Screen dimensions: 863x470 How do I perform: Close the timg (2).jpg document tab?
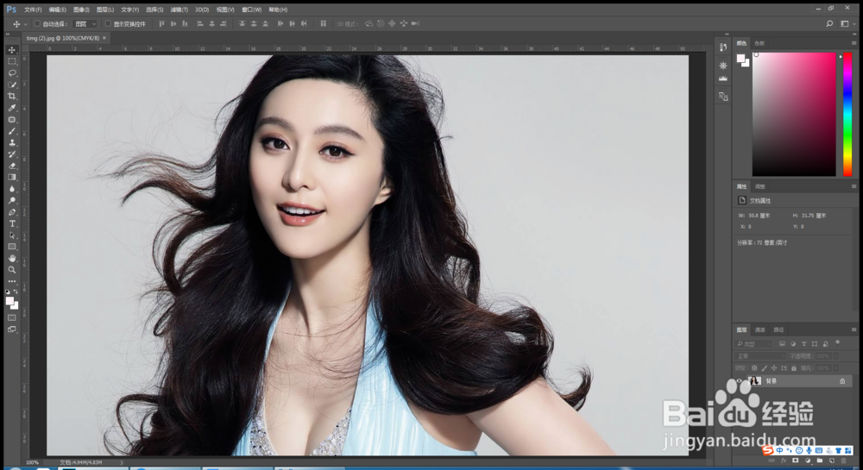point(104,38)
